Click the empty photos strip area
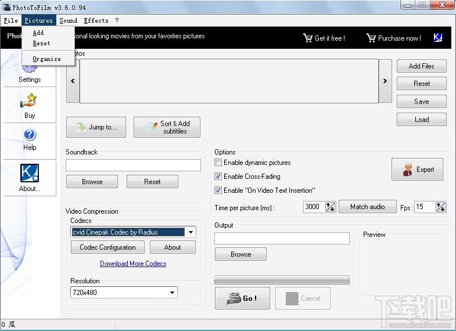 pyautogui.click(x=229, y=81)
